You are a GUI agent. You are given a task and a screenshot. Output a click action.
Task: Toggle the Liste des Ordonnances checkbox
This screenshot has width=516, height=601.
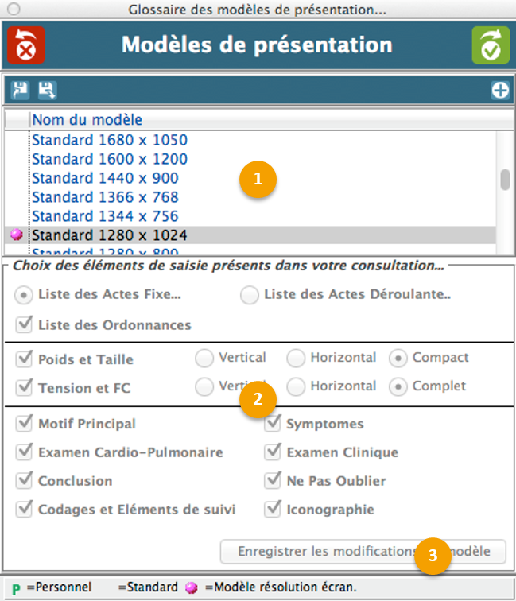point(24,324)
